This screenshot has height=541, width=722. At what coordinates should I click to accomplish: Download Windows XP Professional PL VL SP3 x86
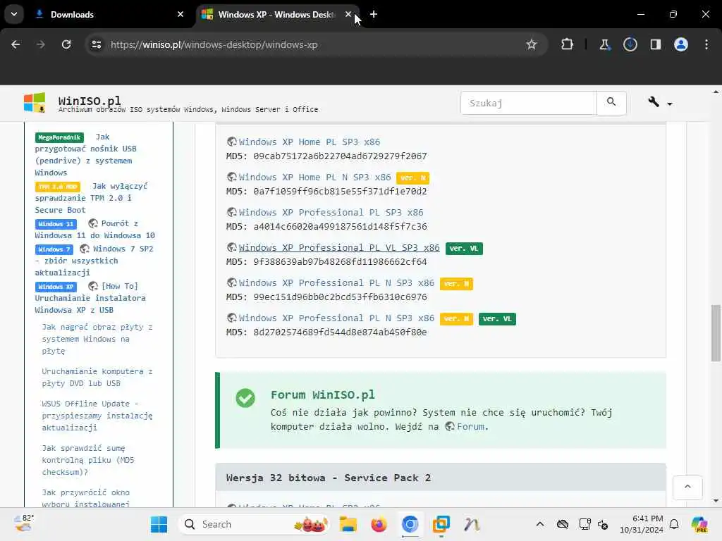pos(339,247)
